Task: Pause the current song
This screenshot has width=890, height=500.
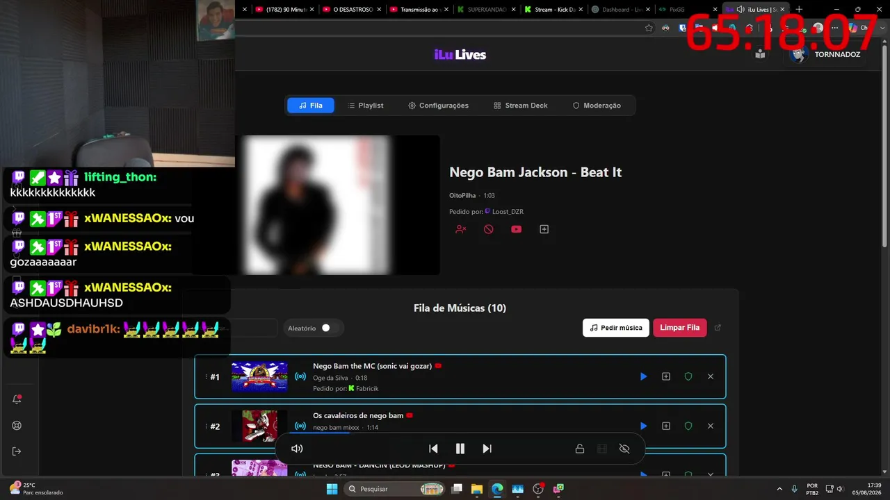Action: [x=460, y=449]
